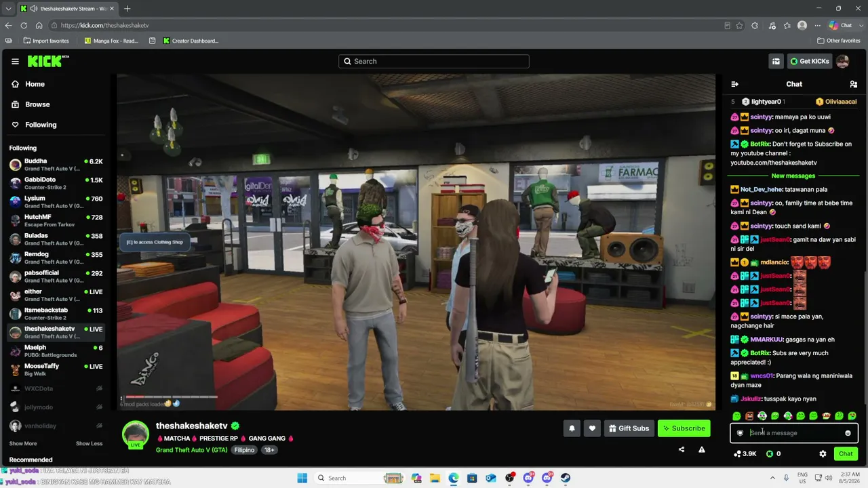Report the stream via warning icon

(x=702, y=449)
